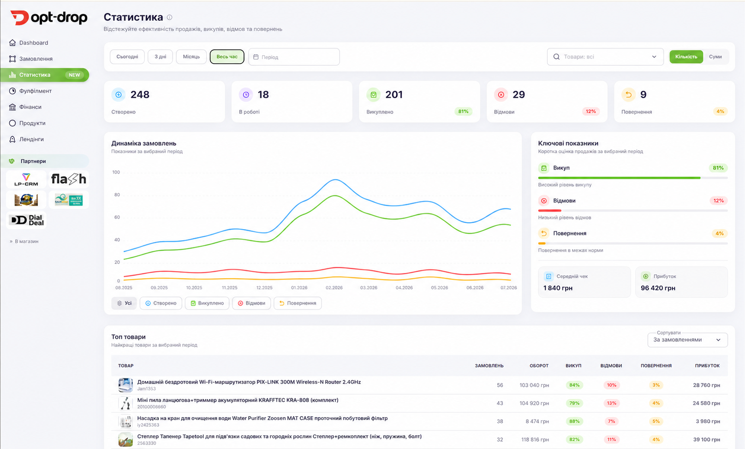The width and height of the screenshot is (745, 449).
Task: Click into the Період date input
Action: (294, 57)
